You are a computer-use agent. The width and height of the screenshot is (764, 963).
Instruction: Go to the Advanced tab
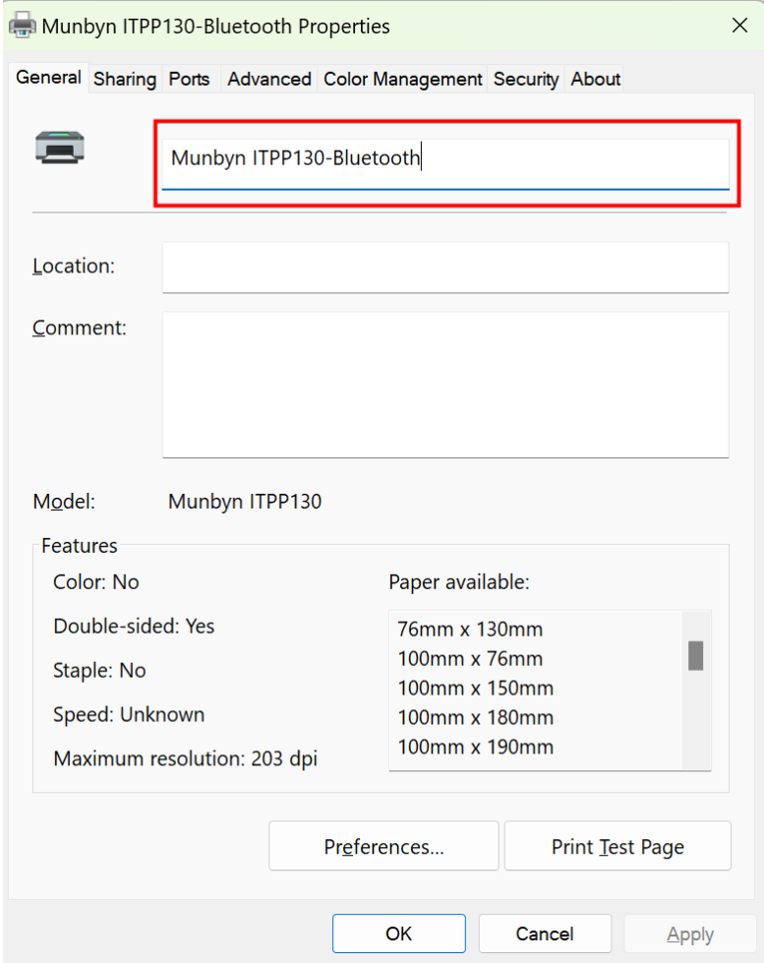(x=269, y=80)
